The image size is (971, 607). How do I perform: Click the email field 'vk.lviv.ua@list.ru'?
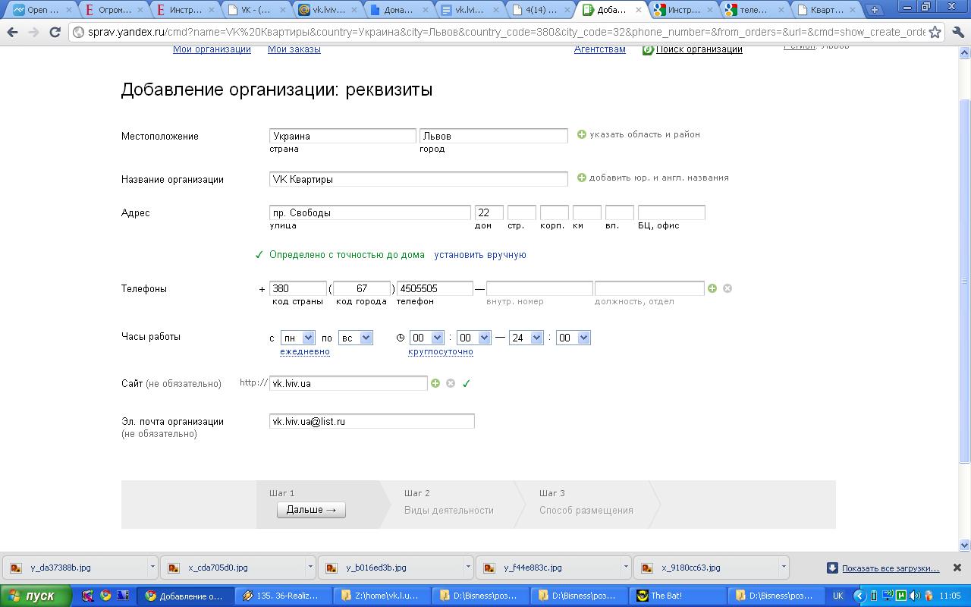[372, 421]
